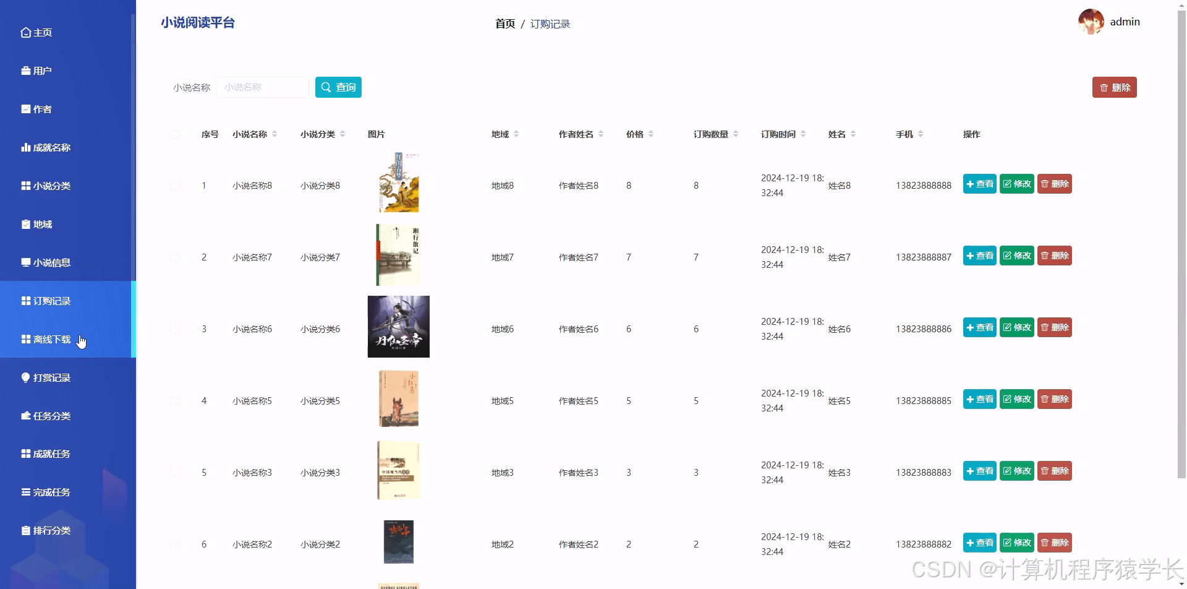Click the 小说信息 monitor icon

pyautogui.click(x=25, y=262)
